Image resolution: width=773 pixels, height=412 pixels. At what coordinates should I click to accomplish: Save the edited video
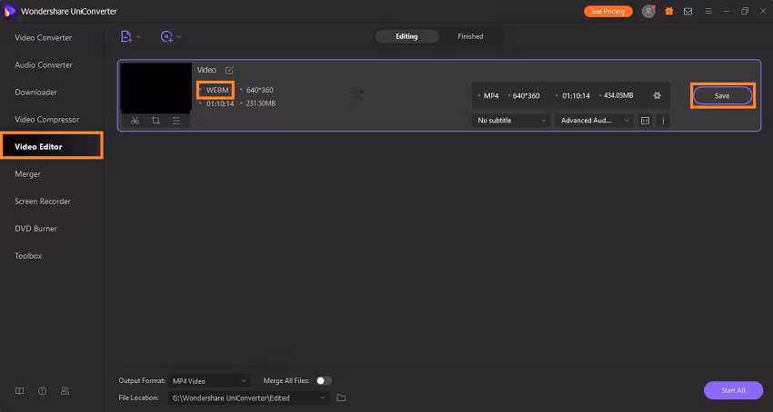pos(722,96)
